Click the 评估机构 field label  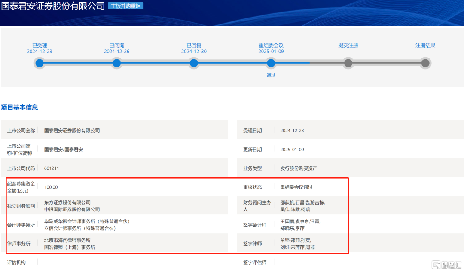[x=16, y=263]
